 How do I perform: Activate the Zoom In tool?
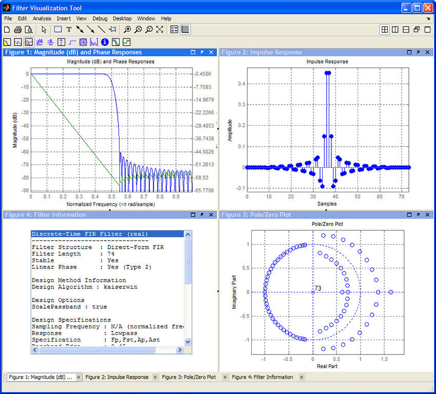coord(127,29)
